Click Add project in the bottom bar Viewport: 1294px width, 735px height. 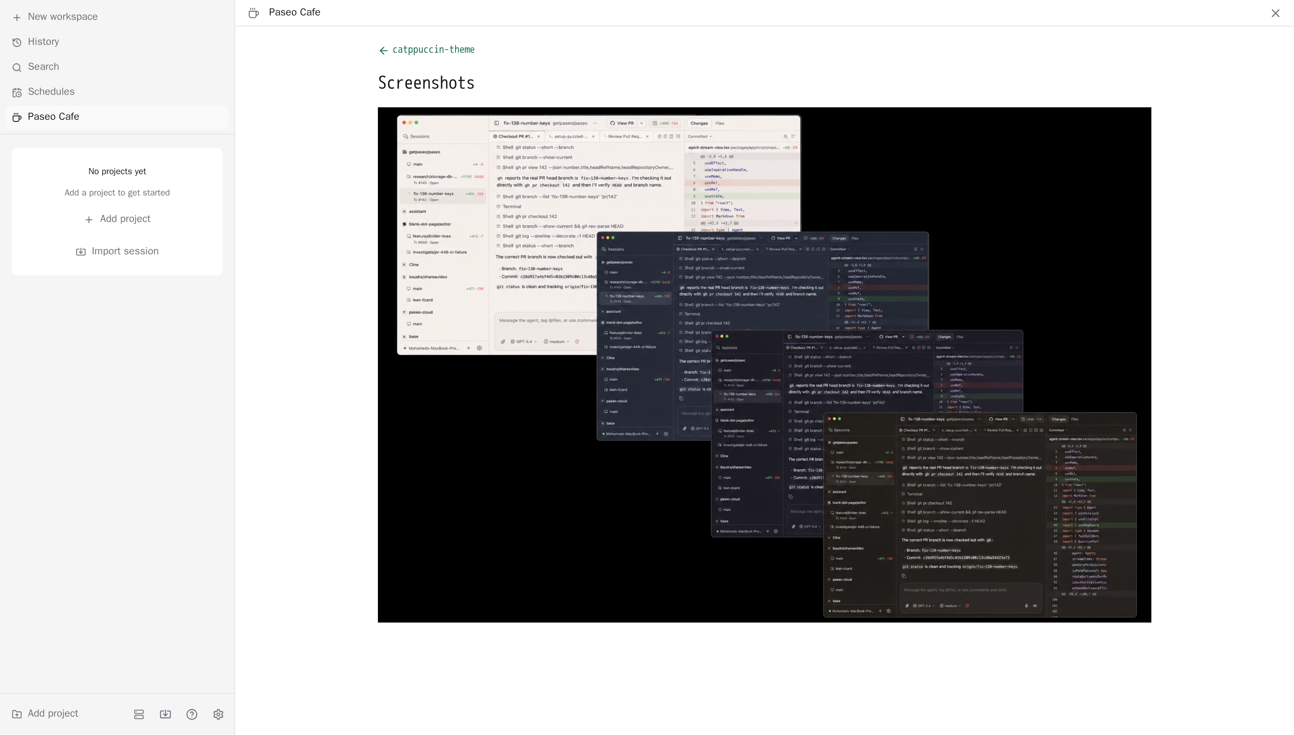click(x=45, y=714)
